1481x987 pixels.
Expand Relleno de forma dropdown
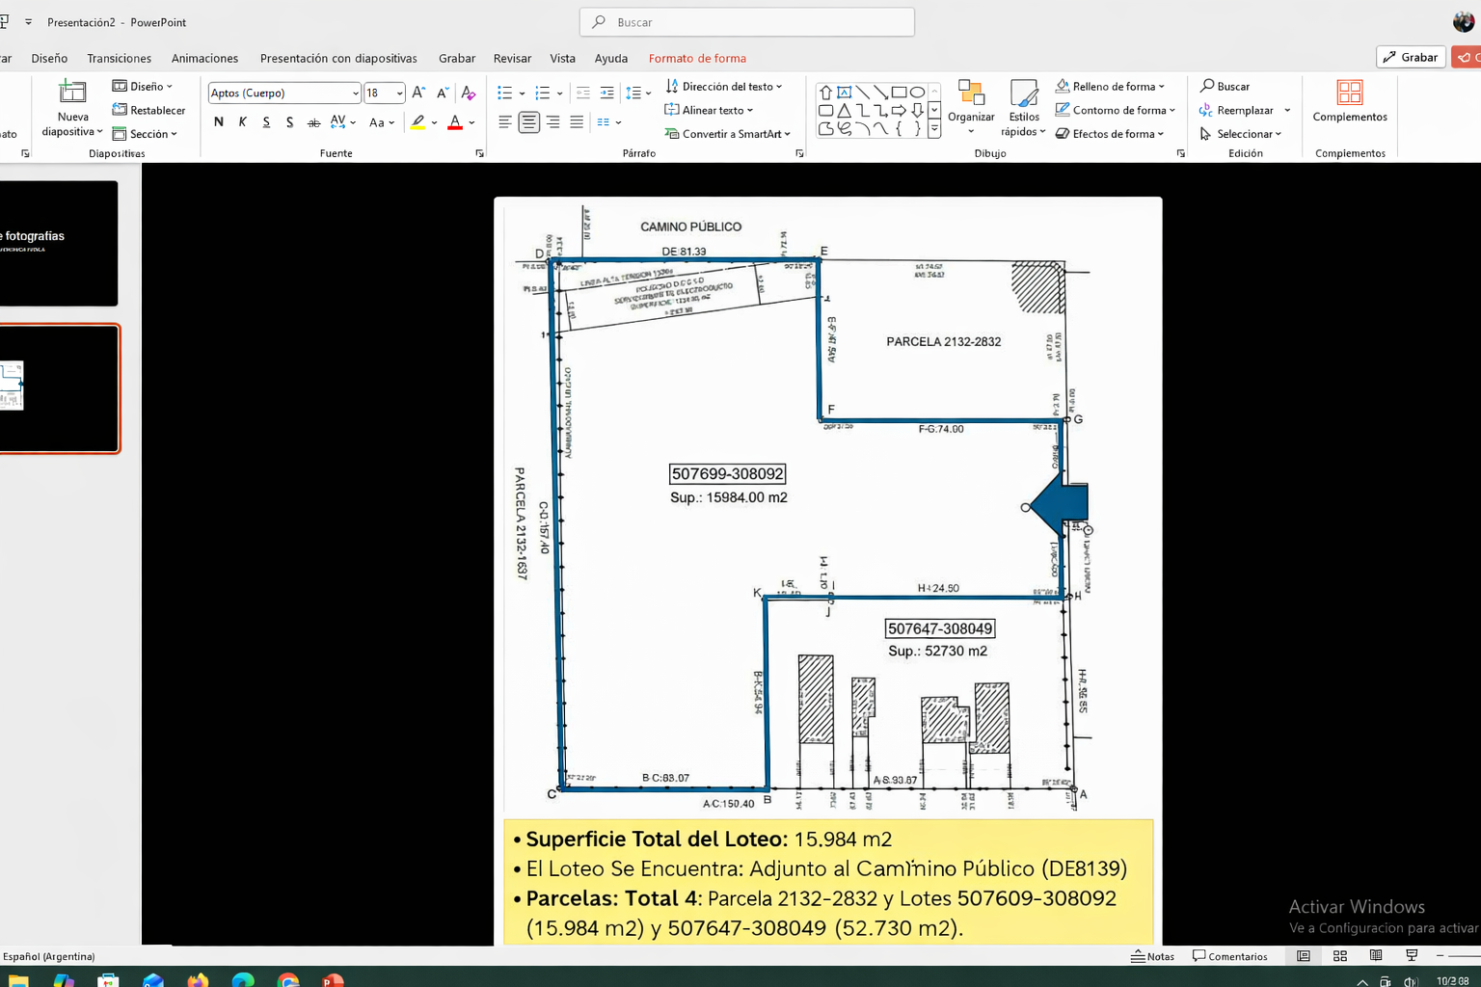coord(1162,87)
